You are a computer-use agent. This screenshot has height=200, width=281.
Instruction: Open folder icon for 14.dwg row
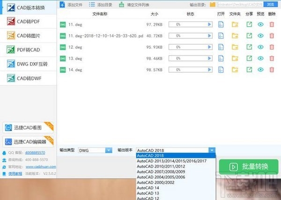[235, 70]
